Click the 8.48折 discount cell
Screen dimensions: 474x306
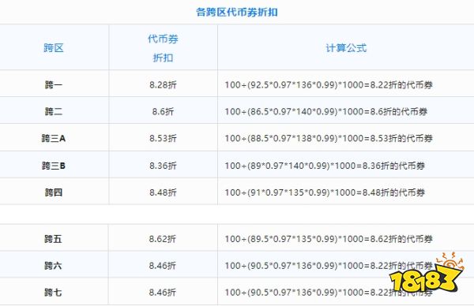163,192
